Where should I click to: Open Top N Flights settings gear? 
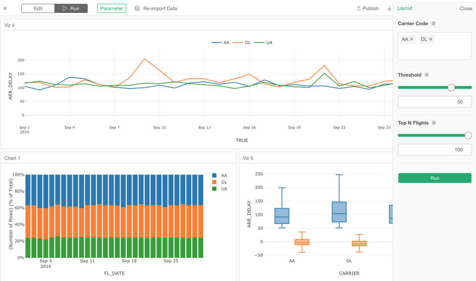coord(434,123)
